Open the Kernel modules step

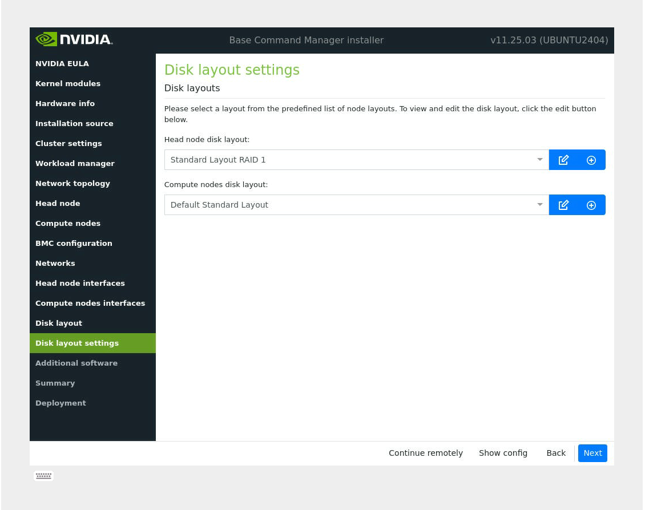(68, 83)
